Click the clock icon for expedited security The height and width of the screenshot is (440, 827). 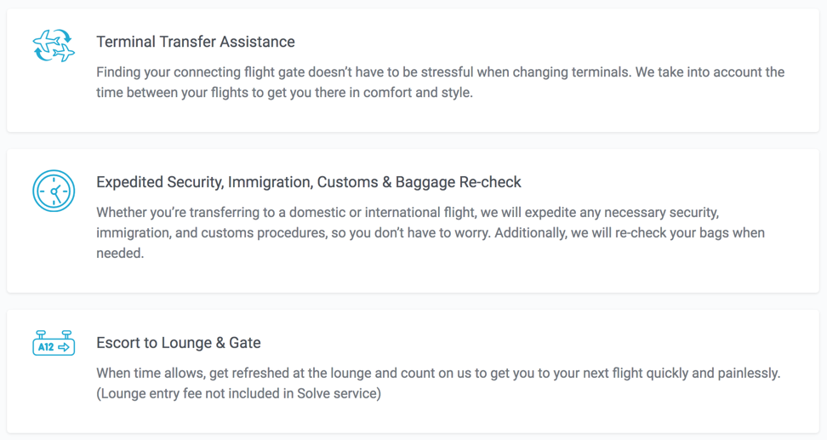click(54, 191)
